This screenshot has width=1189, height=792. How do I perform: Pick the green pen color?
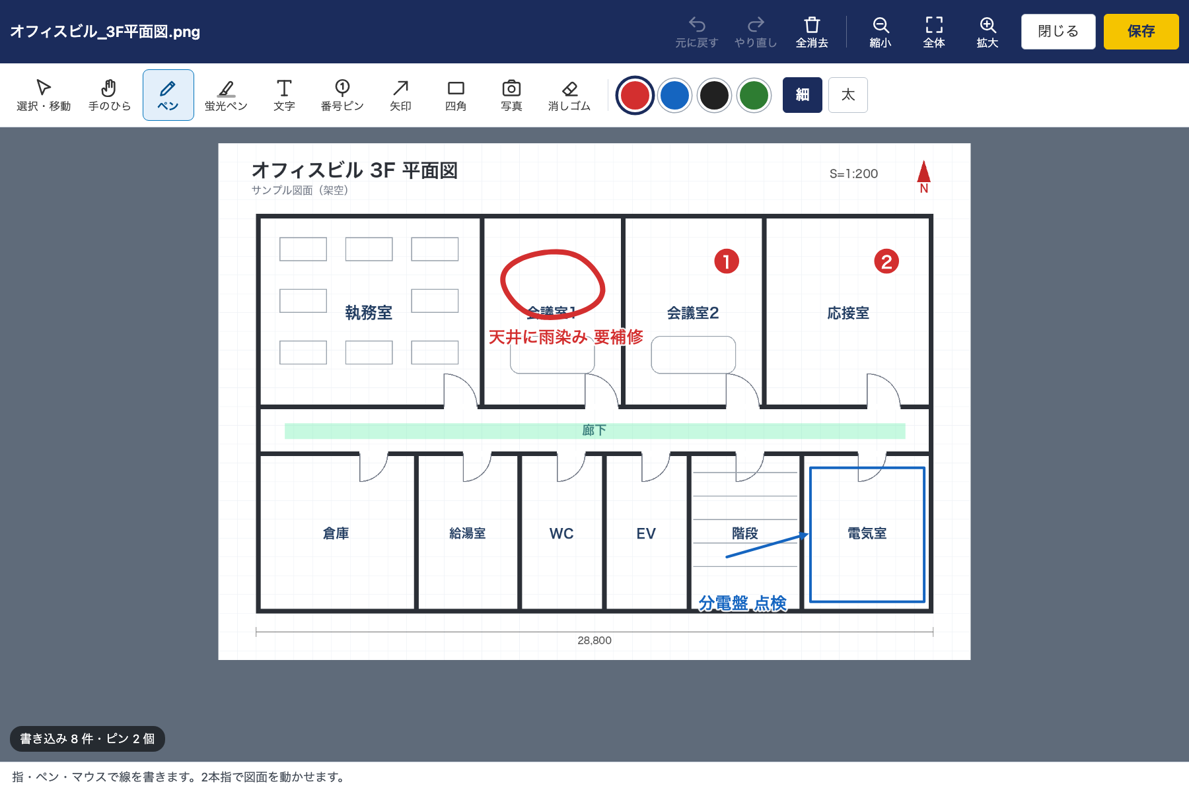click(754, 95)
